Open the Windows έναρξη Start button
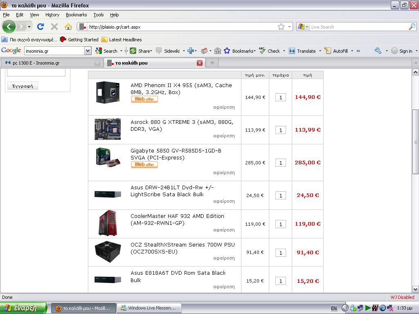This screenshot has height=314, width=419. (x=23, y=308)
